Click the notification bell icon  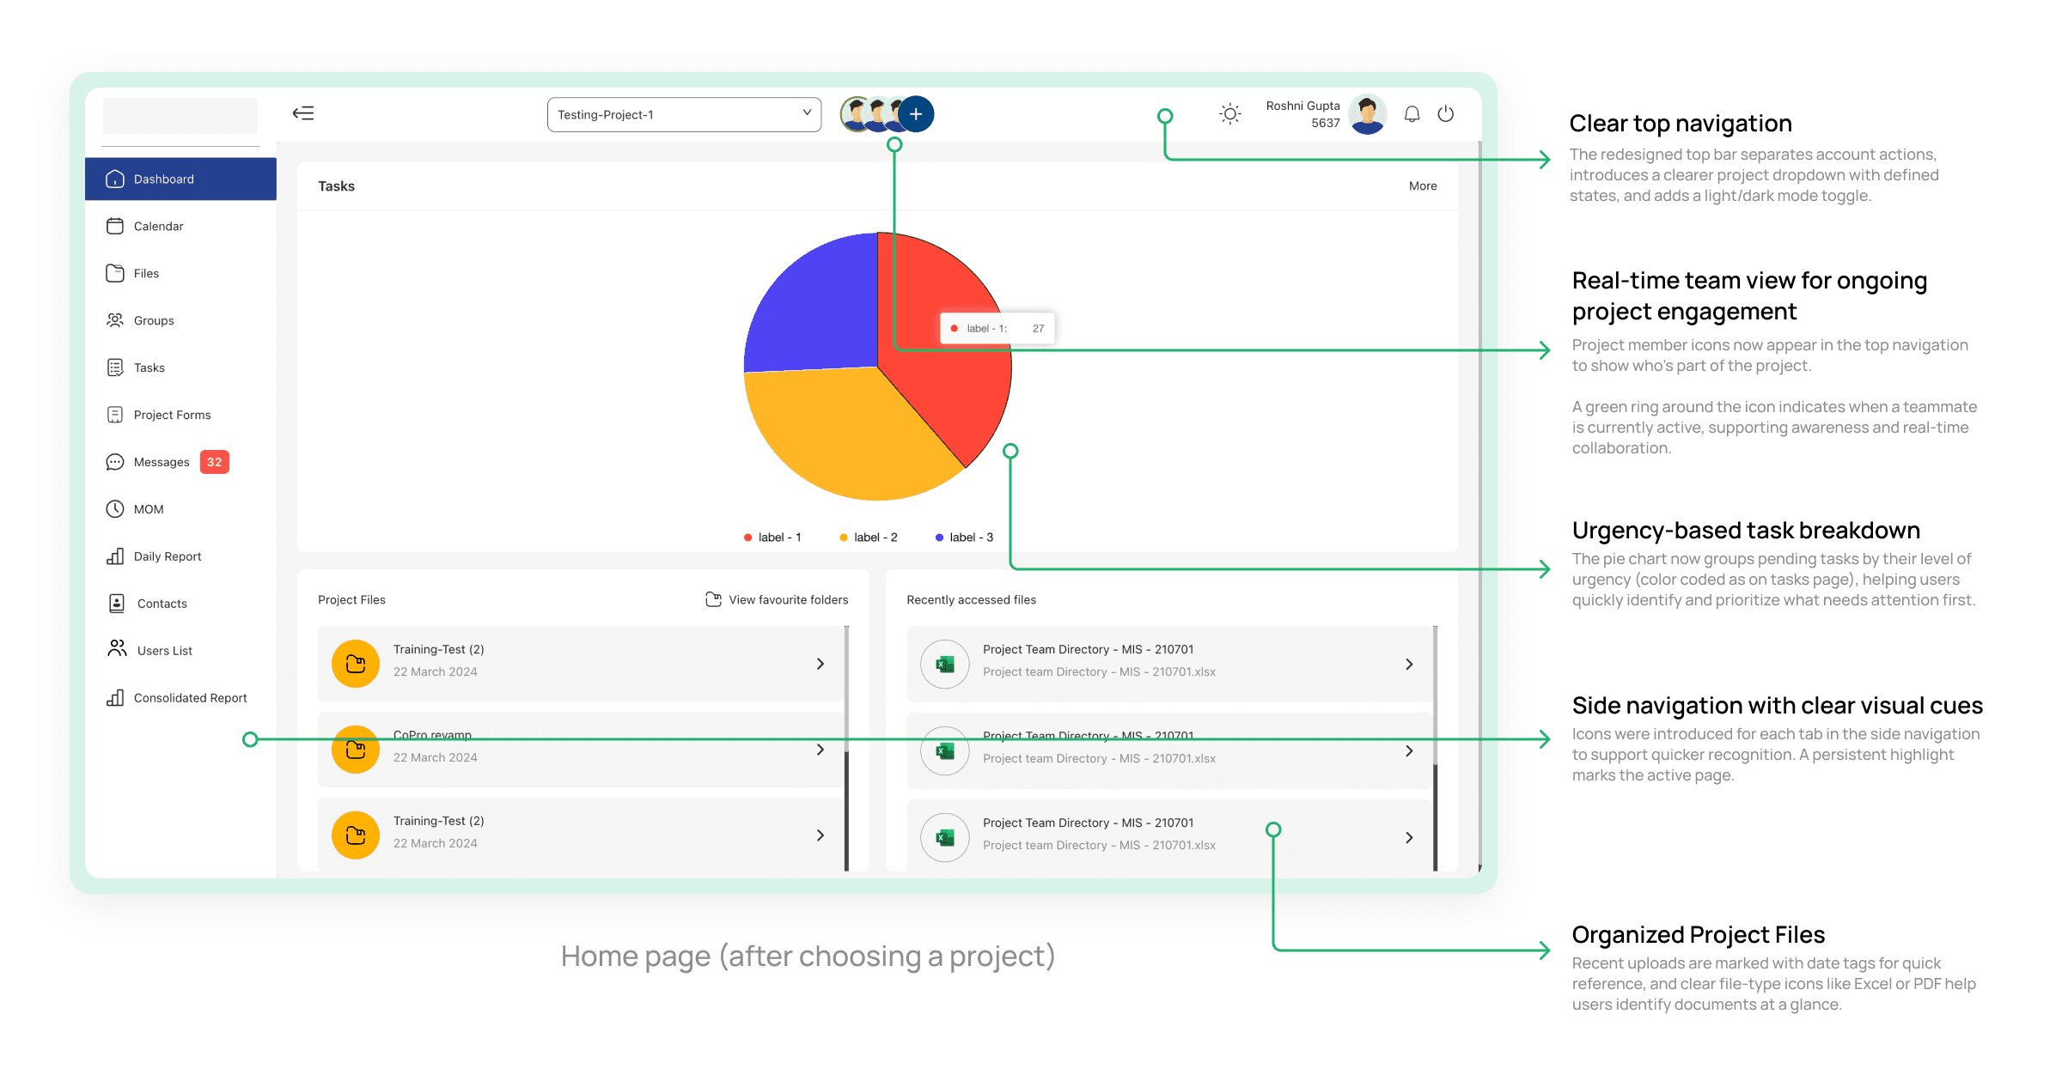pyautogui.click(x=1412, y=114)
